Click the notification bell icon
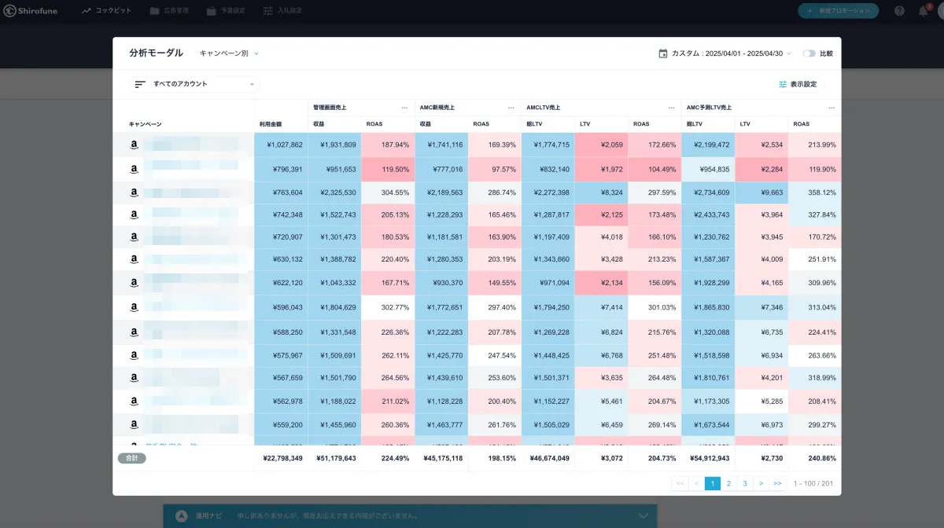This screenshot has width=944, height=528. (x=924, y=11)
